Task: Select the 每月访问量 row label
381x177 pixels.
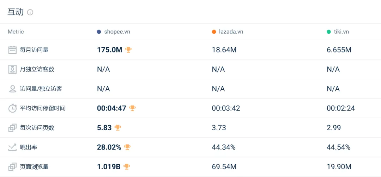Action: (34, 50)
